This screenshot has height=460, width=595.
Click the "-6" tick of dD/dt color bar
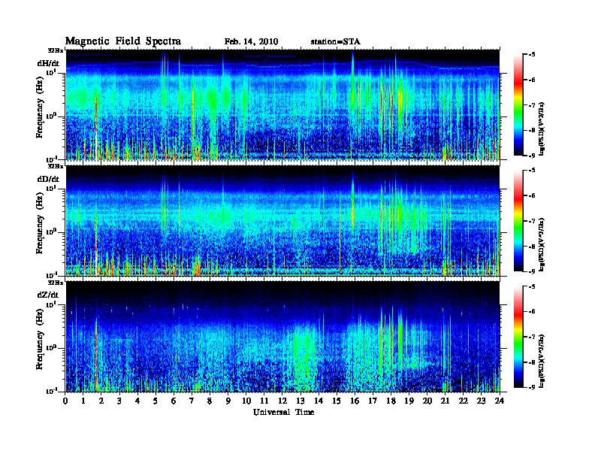pos(532,195)
